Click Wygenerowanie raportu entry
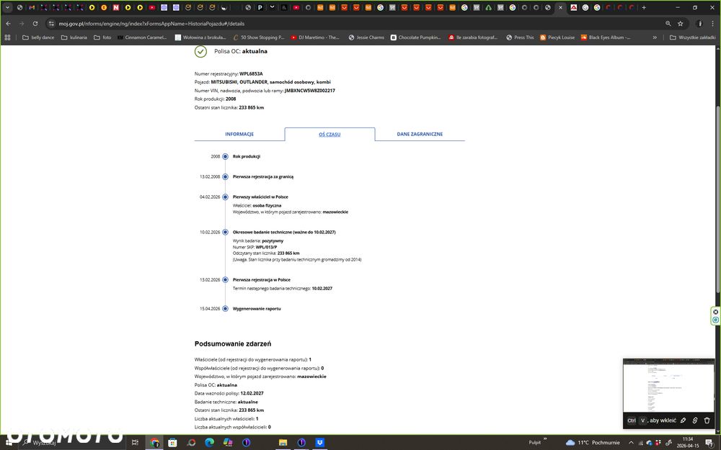This screenshot has width=721, height=450. pyautogui.click(x=257, y=309)
